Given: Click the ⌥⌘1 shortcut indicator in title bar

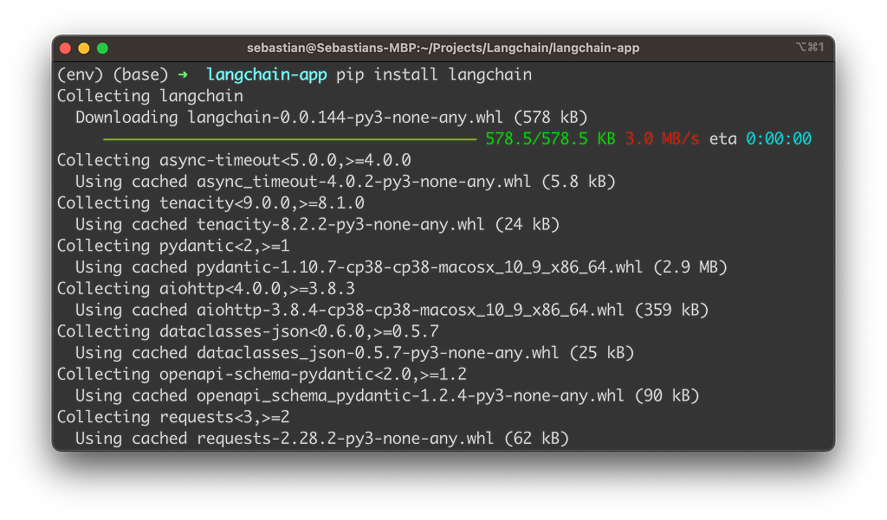Looking at the screenshot, I should click(810, 47).
